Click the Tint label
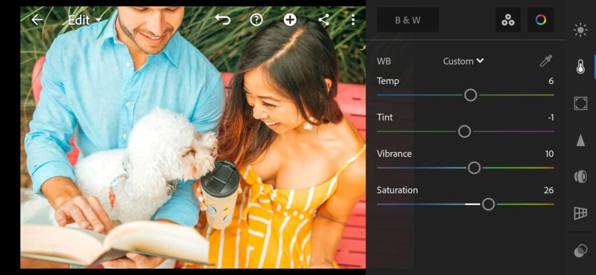The width and height of the screenshot is (596, 275). (x=385, y=117)
